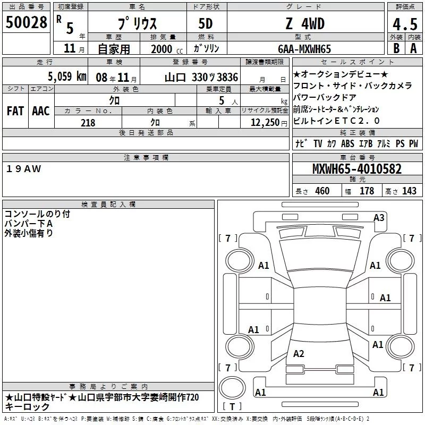Viewport: 425px width, 425px height.
Task: Click the ビルトインETC2.0 sales point
Action: [336, 121]
